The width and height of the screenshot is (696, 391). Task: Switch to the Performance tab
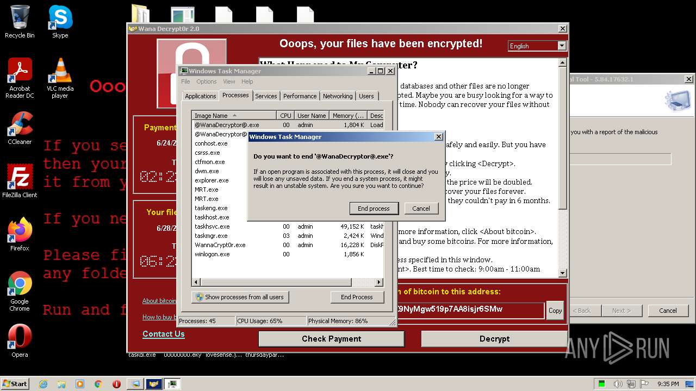click(300, 96)
